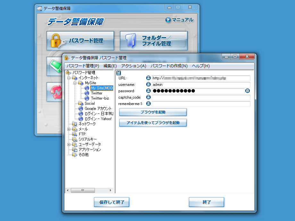Image resolution: width=295 pixels, height=221 pixels.
Task: Open the Social folder in the tree
Action: pyautogui.click(x=90, y=103)
